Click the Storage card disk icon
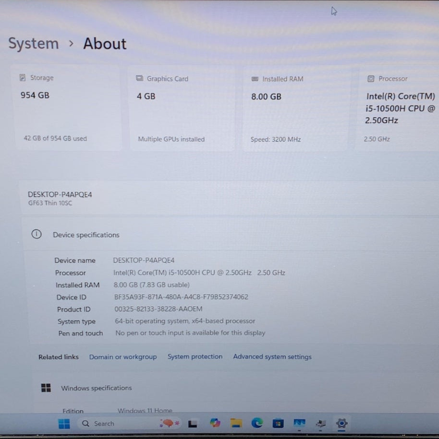Image resolution: width=439 pixels, height=439 pixels. (x=23, y=77)
